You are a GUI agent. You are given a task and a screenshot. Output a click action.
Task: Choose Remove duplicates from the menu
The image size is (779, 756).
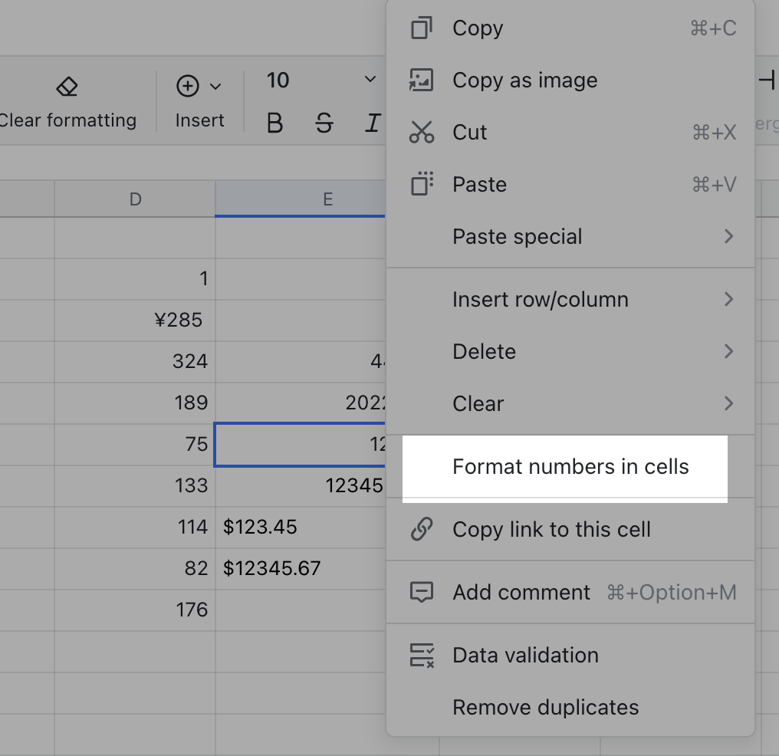tap(545, 707)
